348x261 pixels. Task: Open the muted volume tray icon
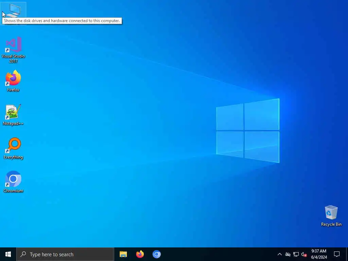(x=304, y=254)
